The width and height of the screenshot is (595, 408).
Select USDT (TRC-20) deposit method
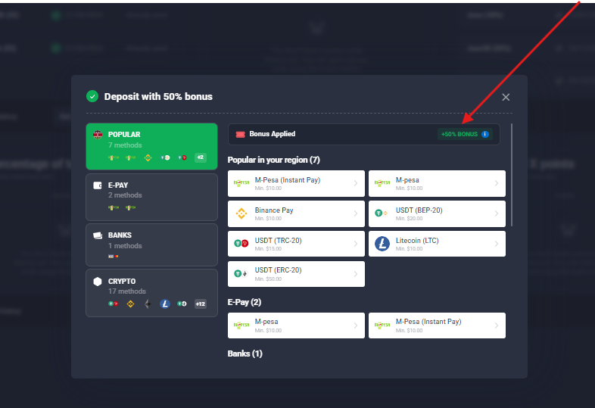tap(296, 244)
